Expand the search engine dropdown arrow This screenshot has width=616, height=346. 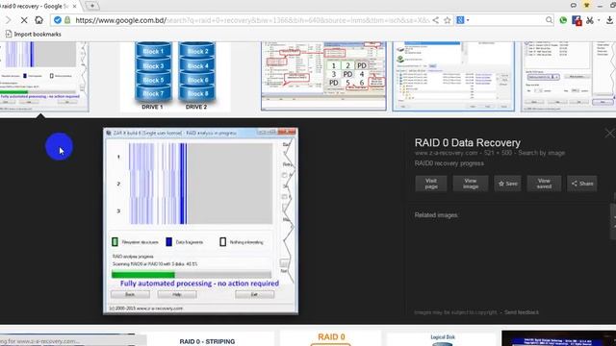(x=468, y=20)
